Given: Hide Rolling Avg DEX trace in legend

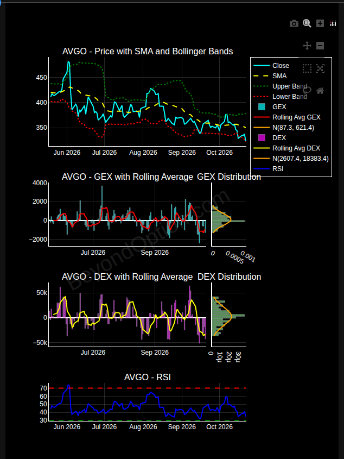Looking at the screenshot, I should tap(296, 148).
